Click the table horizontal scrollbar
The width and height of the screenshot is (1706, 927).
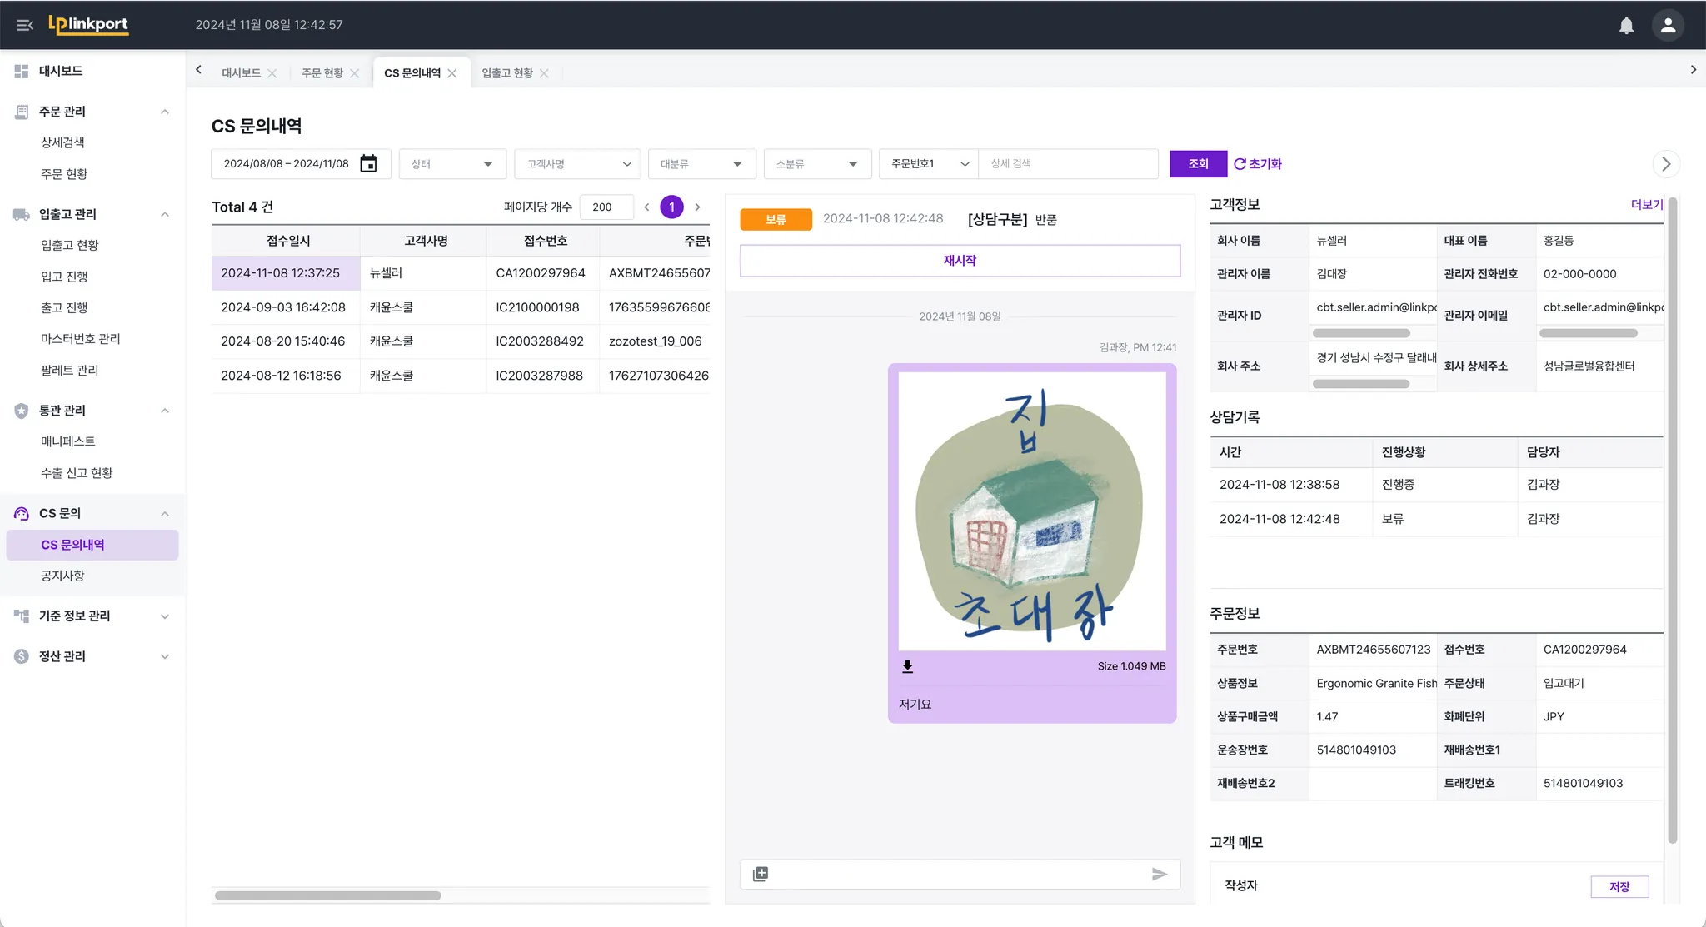[328, 895]
